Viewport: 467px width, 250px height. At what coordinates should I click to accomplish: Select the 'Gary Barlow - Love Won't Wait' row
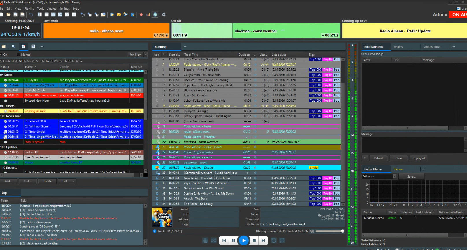(246, 188)
